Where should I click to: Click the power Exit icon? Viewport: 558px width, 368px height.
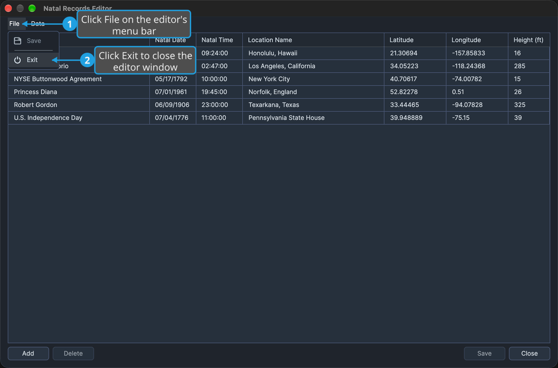(18, 60)
